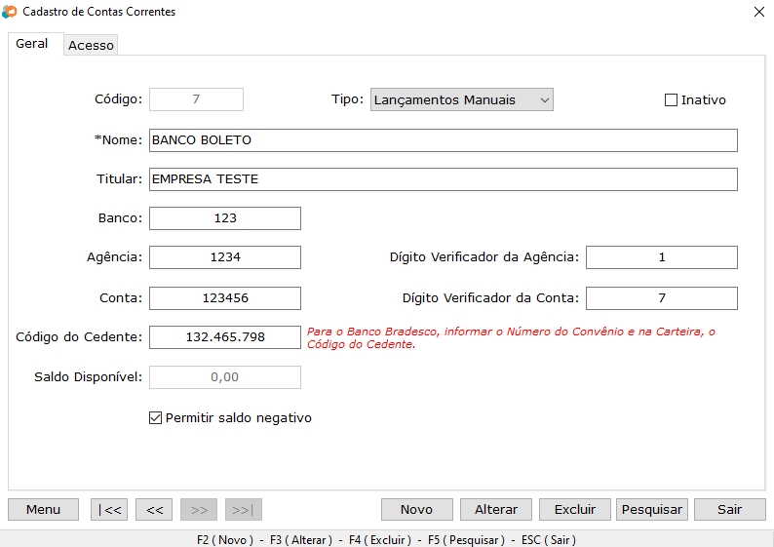Click the Saldo Disponível field
The image size is (774, 547).
point(225,377)
